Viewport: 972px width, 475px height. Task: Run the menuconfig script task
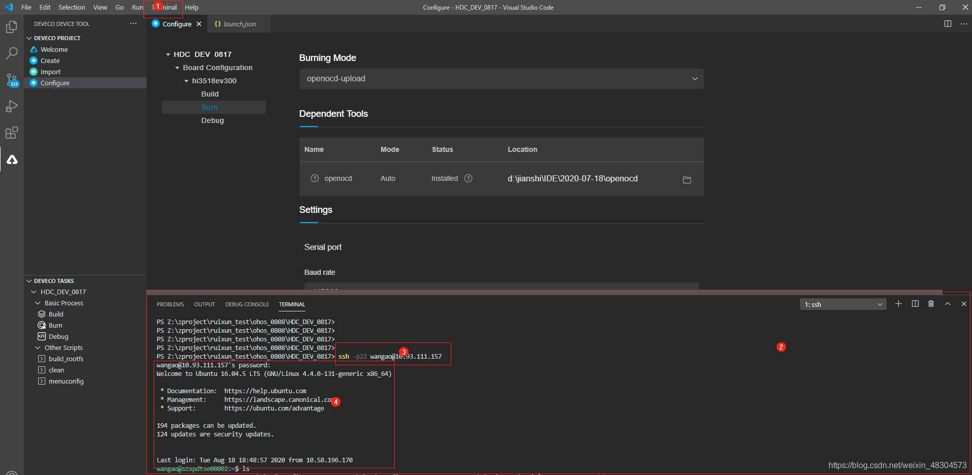pos(66,381)
